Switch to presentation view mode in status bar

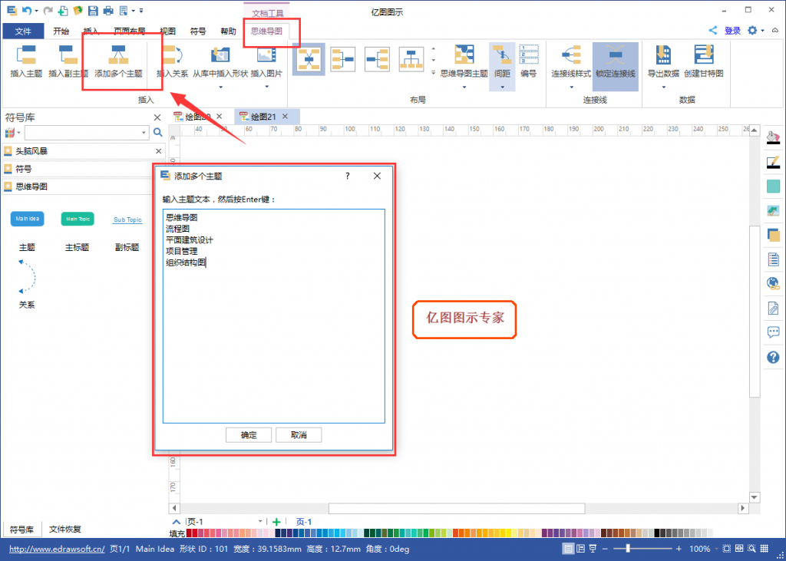(x=593, y=549)
